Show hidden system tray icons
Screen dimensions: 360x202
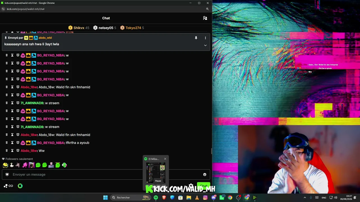point(305,198)
